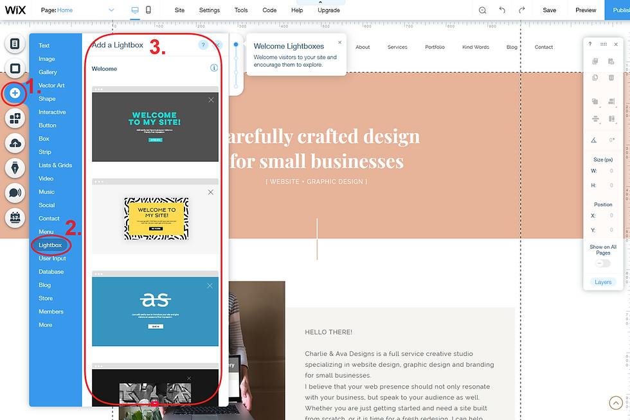The image size is (630, 420).
Task: Click the Upgrade menu item
Action: 328,10
